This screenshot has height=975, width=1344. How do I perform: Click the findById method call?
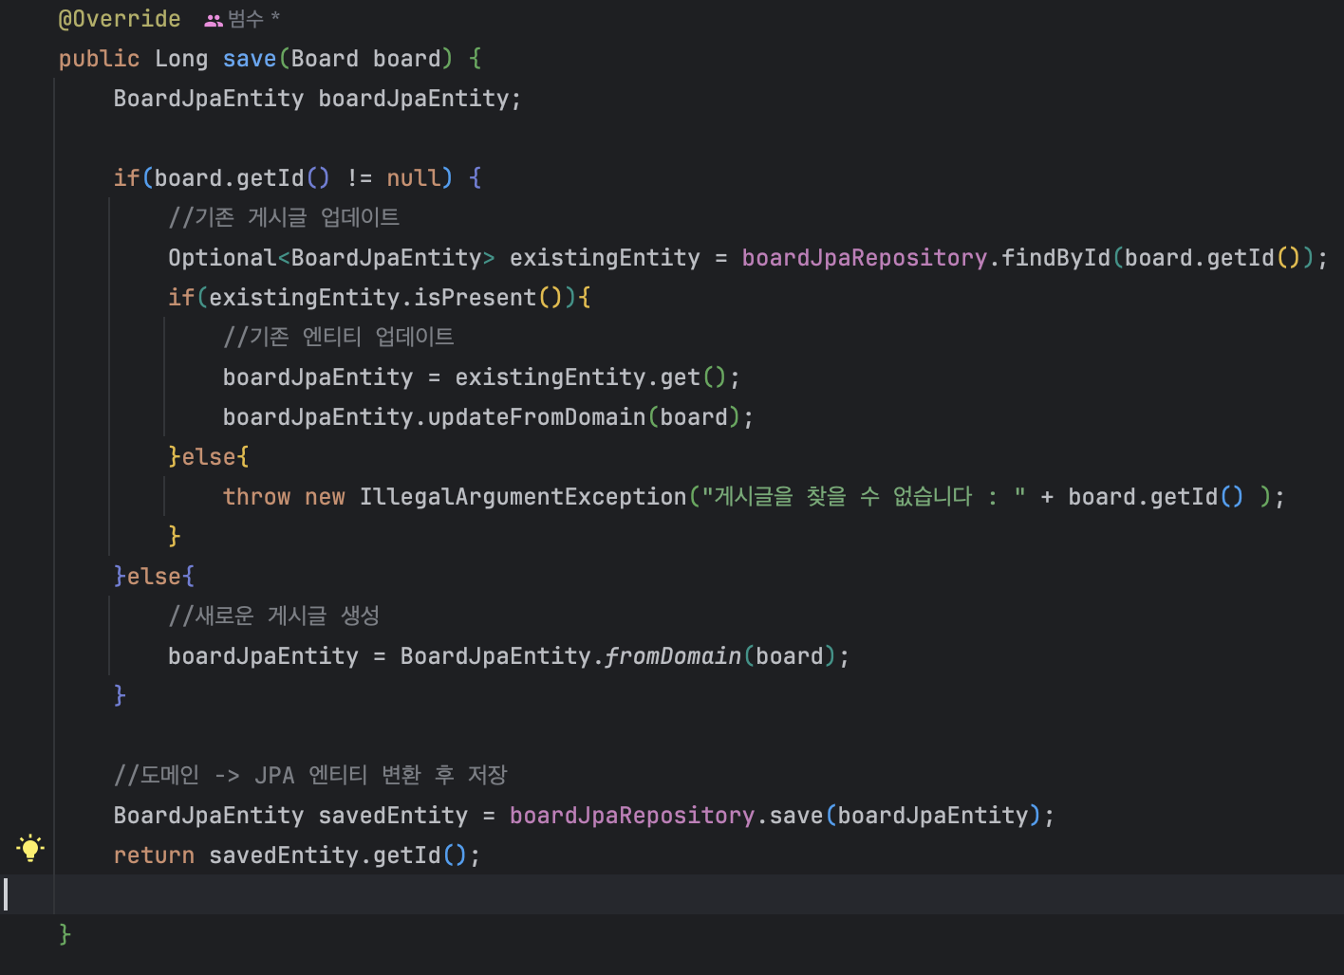pyautogui.click(x=1055, y=258)
